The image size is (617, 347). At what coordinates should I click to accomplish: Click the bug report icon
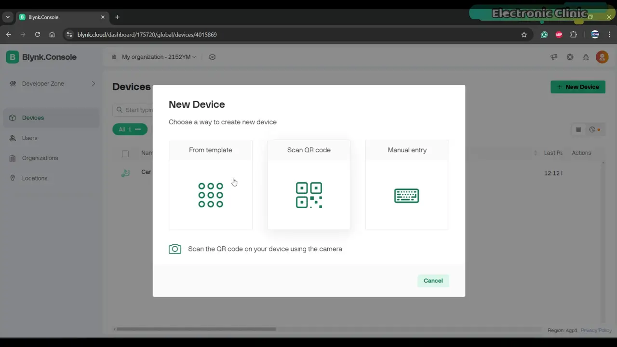(x=586, y=57)
